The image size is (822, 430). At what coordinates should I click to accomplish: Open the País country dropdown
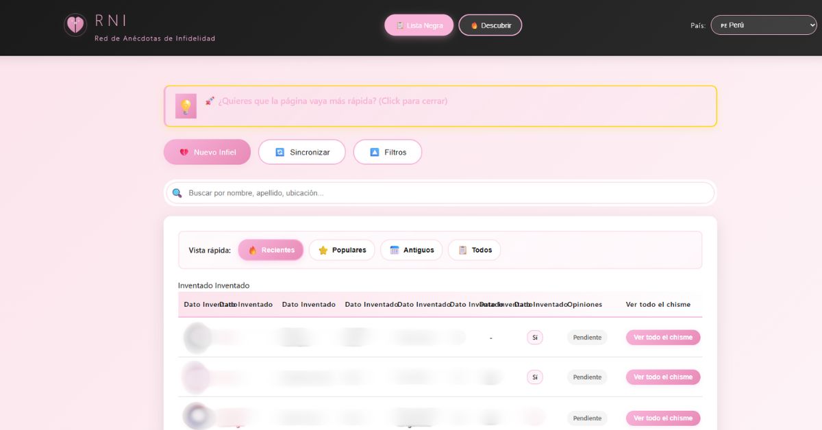[x=762, y=25]
